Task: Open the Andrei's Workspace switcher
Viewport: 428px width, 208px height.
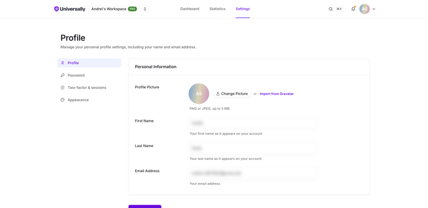Action: click(119, 9)
